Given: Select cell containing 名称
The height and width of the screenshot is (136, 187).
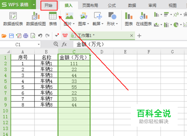Looking at the screenshot, I should 46,57.
